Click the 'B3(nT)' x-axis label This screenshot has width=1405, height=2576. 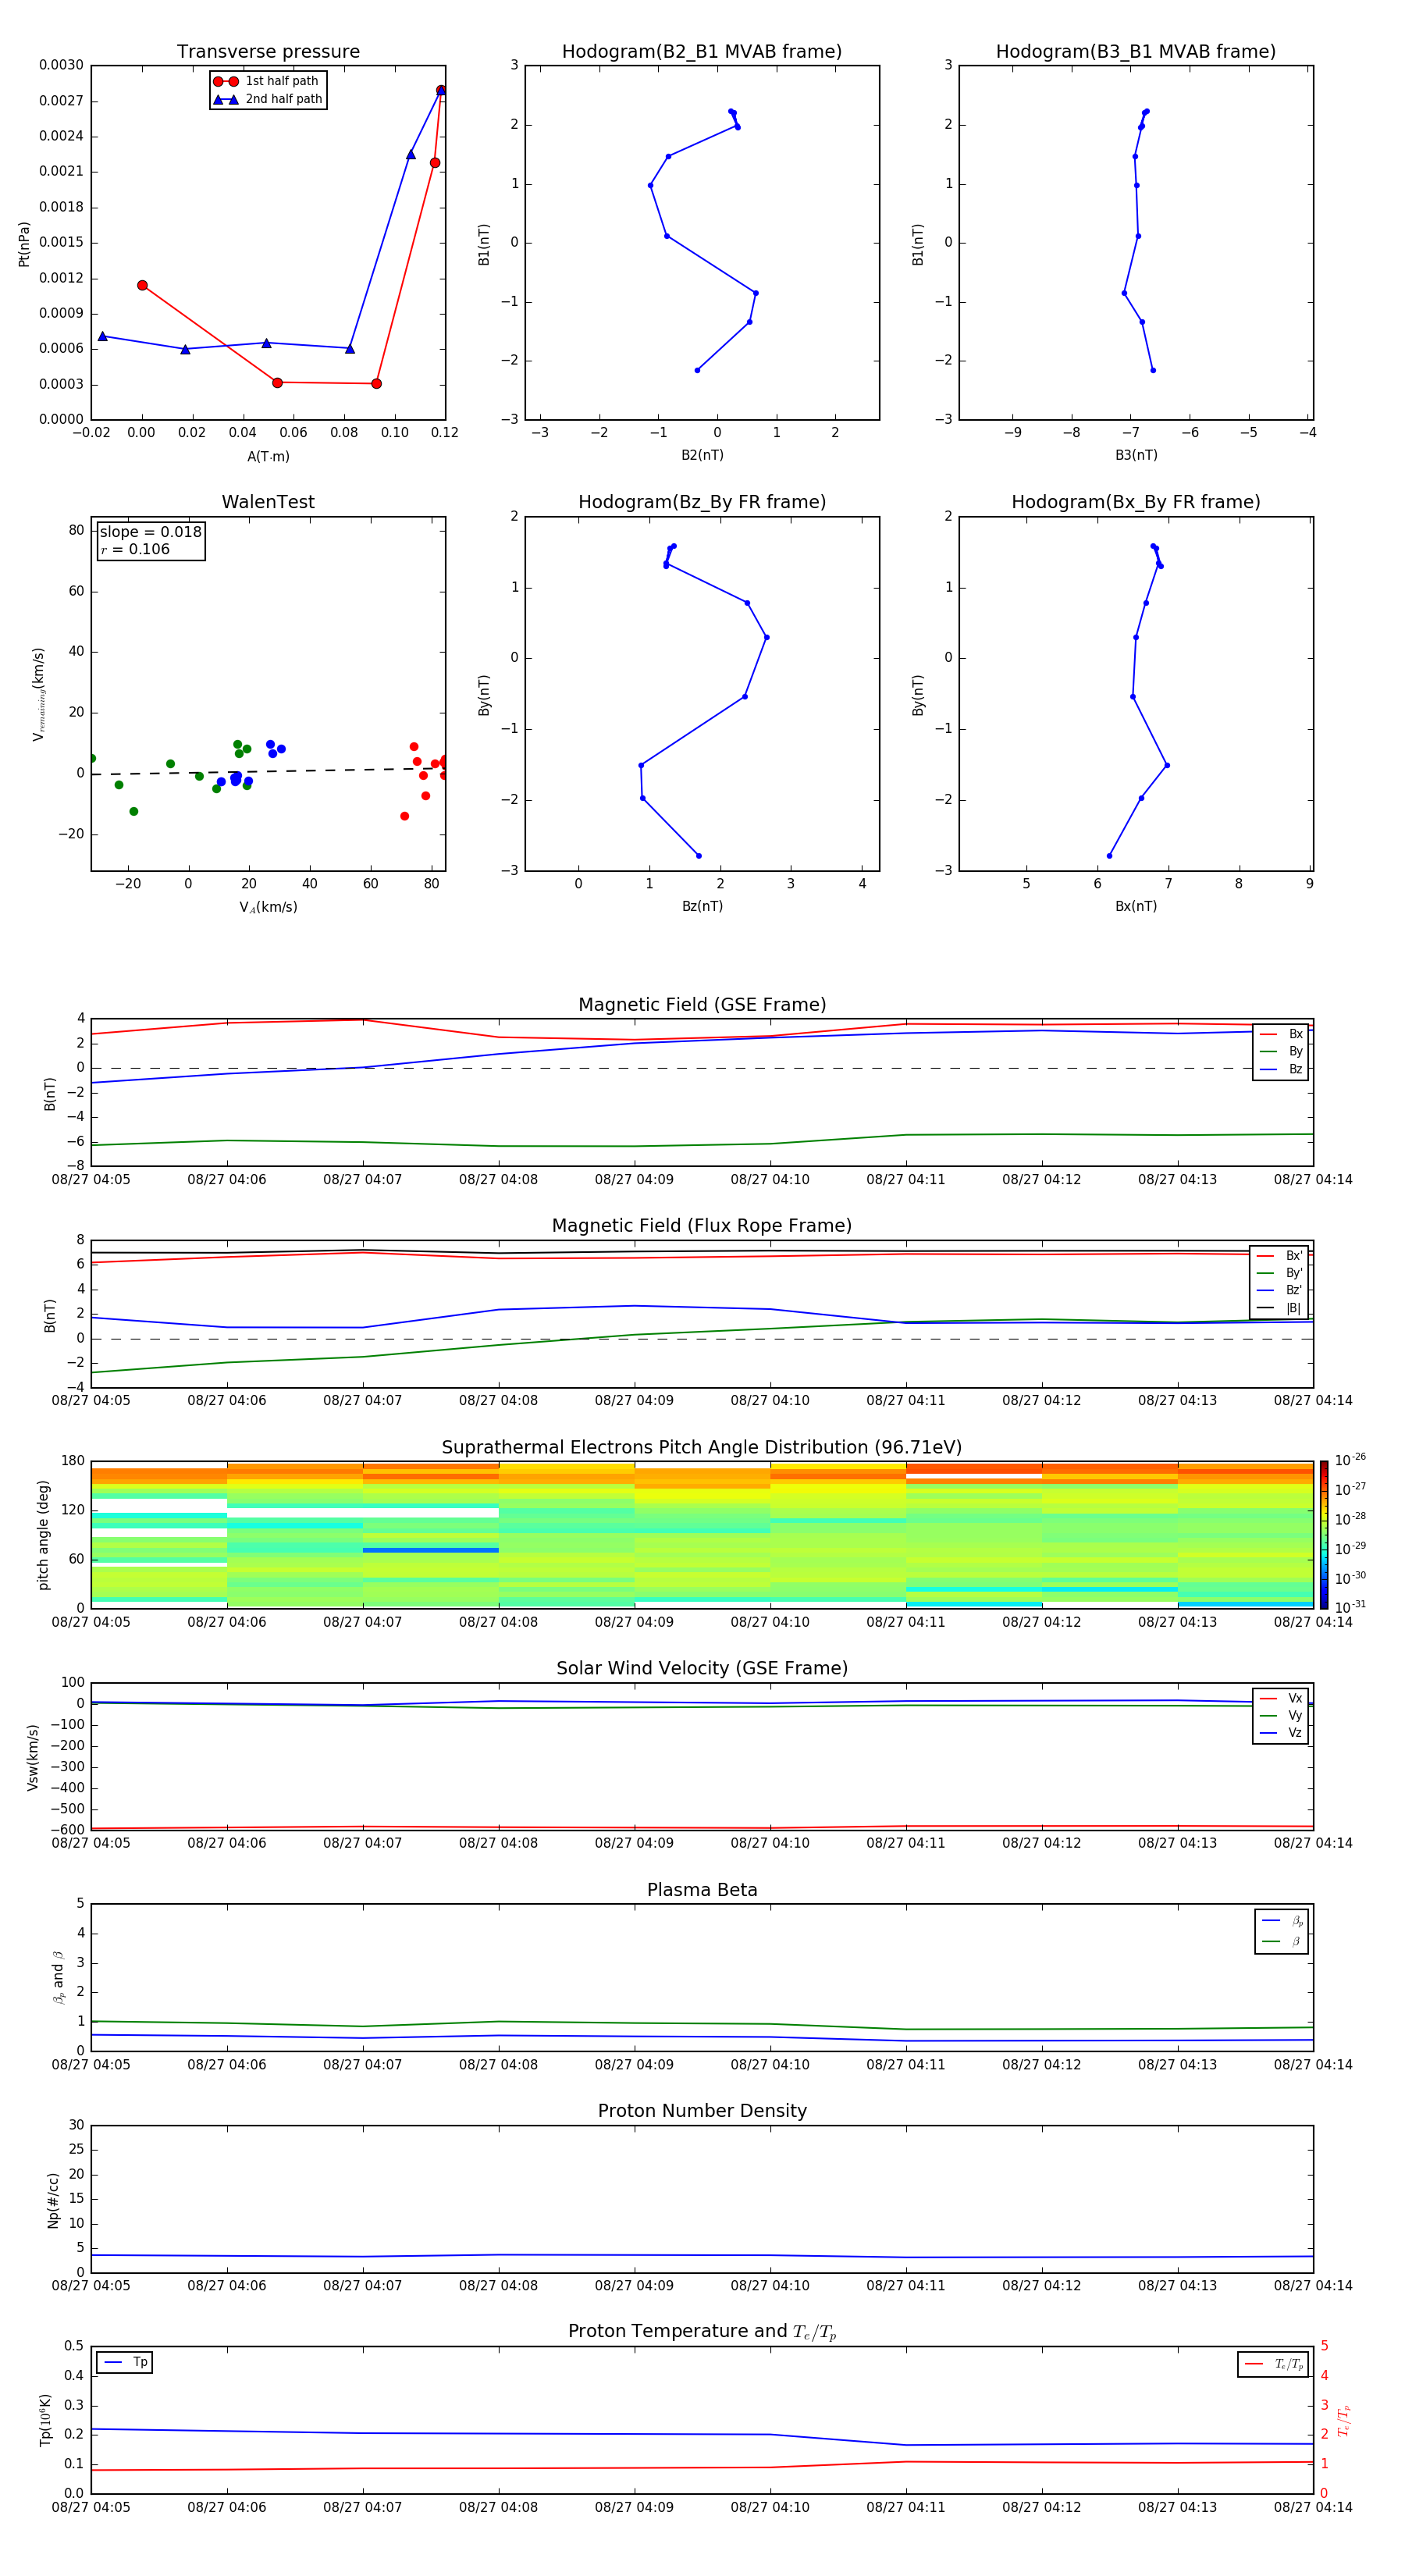pyautogui.click(x=1136, y=455)
